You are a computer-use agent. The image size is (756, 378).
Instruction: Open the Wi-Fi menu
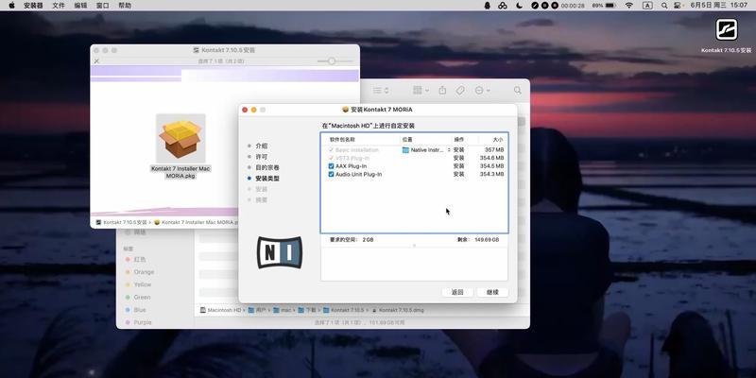pos(628,6)
